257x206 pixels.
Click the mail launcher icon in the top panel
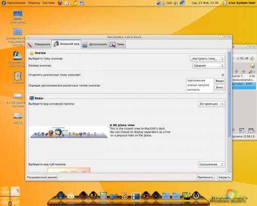tap(67, 3)
